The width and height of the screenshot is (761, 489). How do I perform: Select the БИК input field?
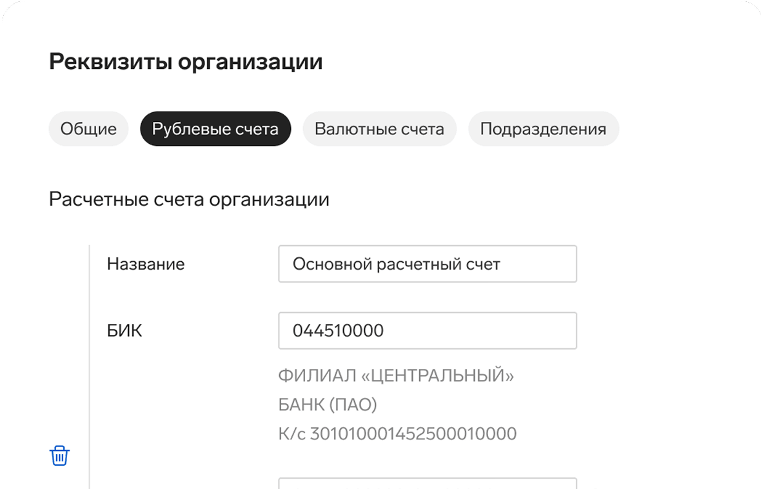click(x=428, y=330)
